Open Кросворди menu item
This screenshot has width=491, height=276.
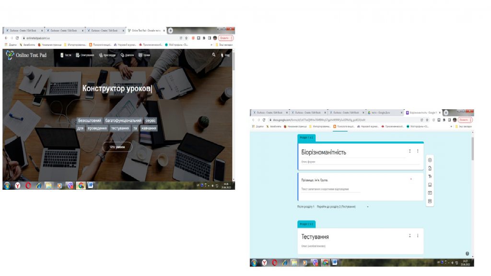(107, 55)
